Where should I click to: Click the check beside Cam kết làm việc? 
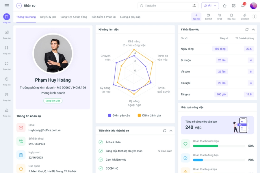[x=101, y=160]
